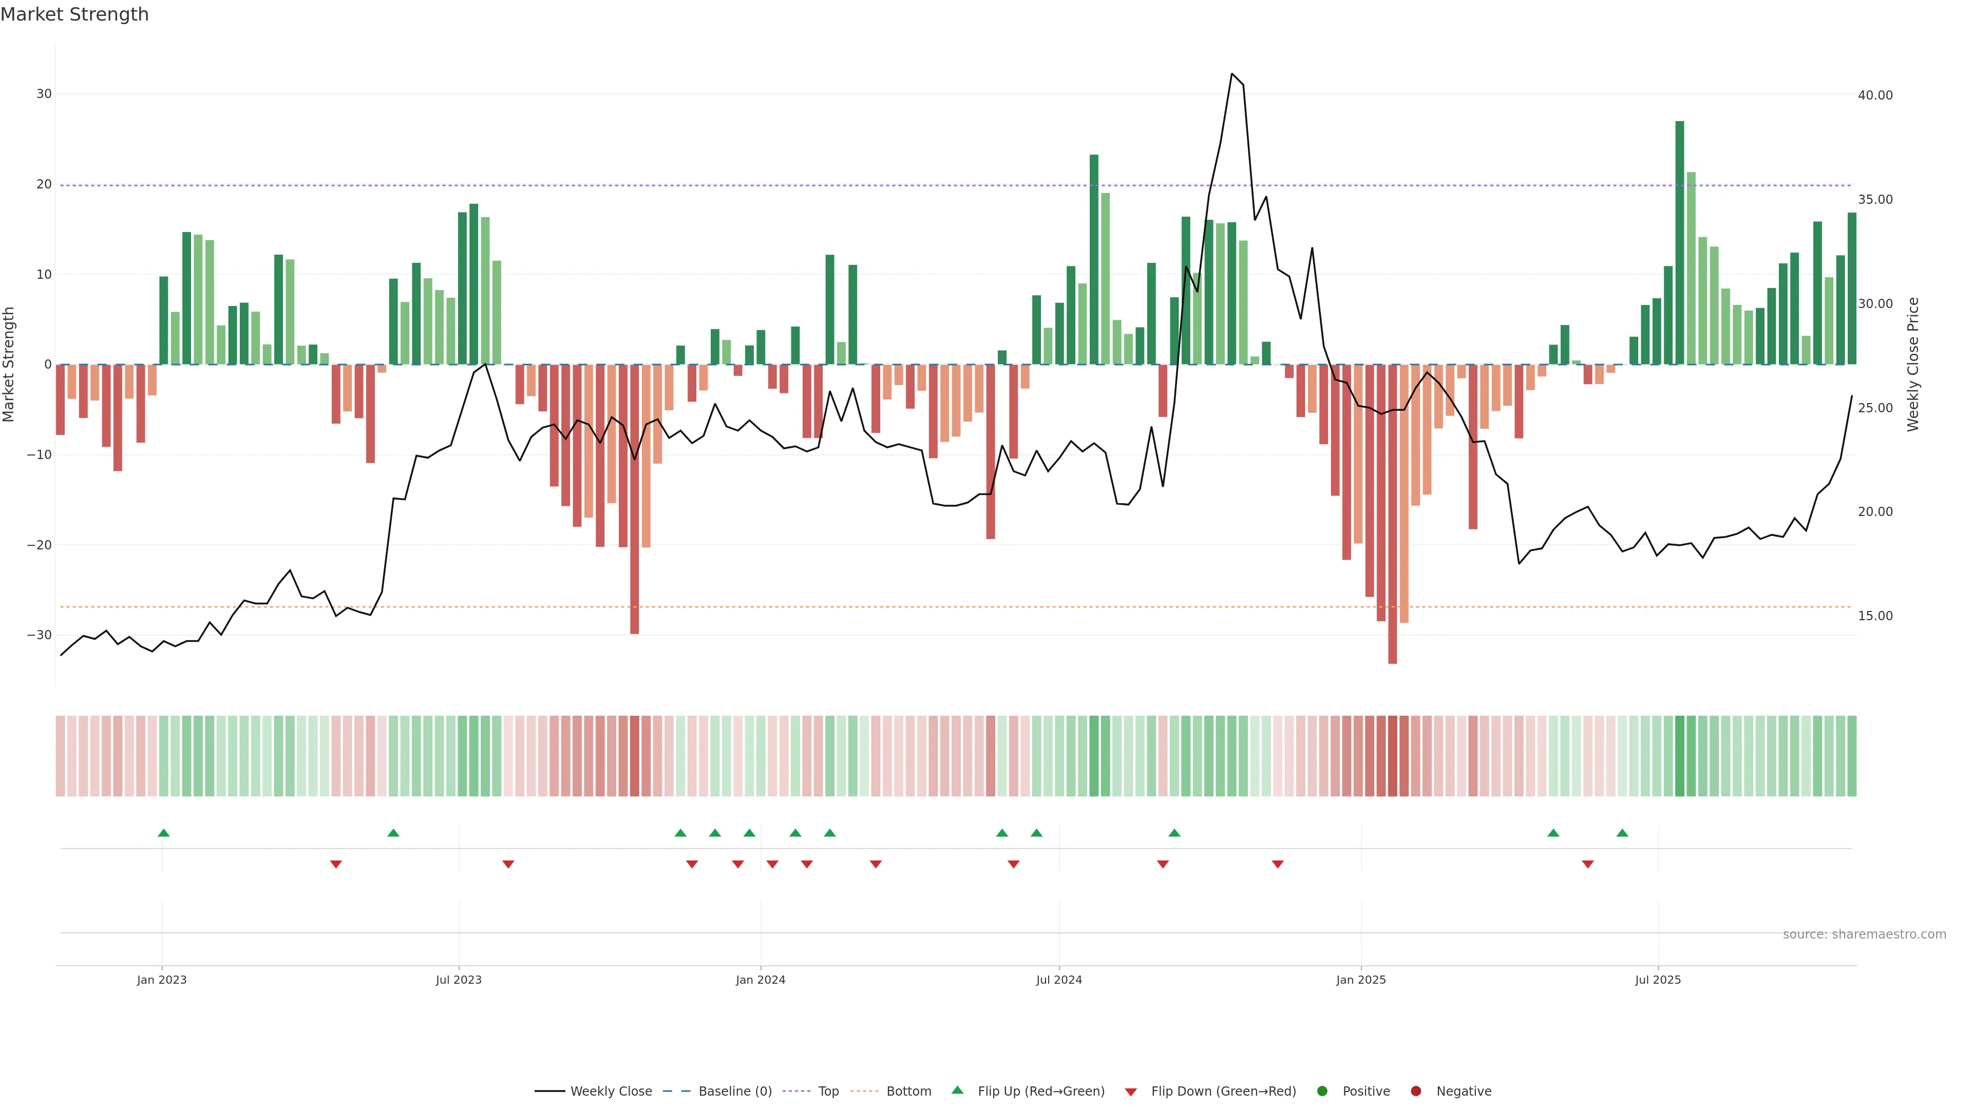The width and height of the screenshot is (1972, 1109).
Task: Click the first flip-up marker near Jan 2023
Action: coord(163,833)
